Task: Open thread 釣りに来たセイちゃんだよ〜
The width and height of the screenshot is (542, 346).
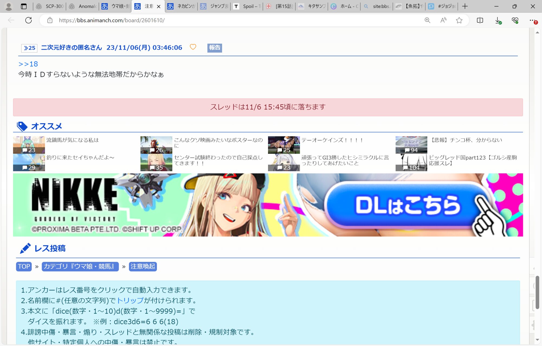Action: [80, 157]
